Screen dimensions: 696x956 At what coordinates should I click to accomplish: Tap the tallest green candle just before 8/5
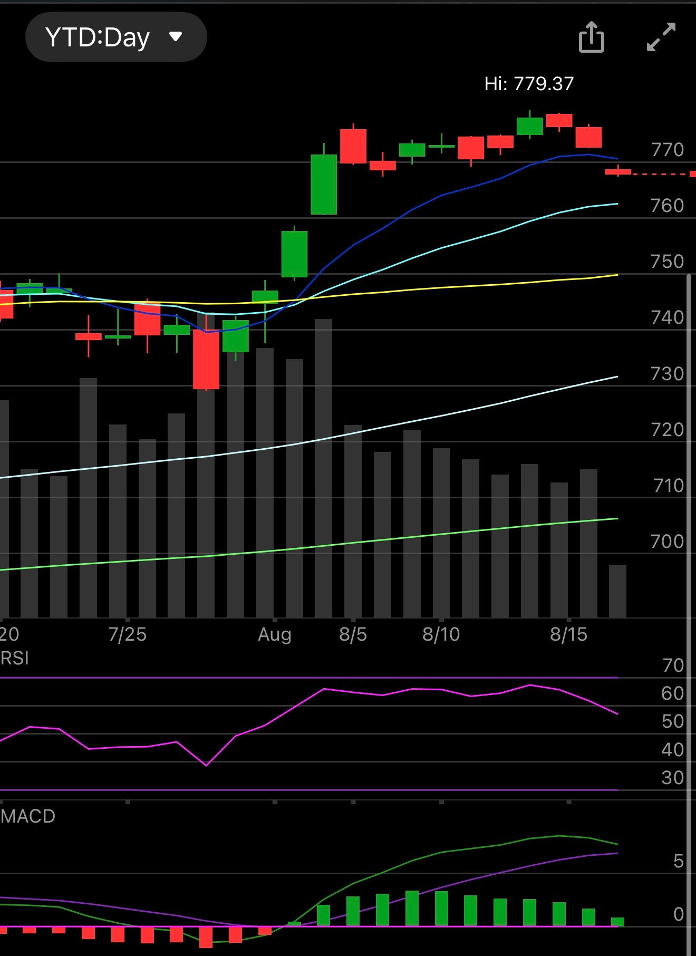pos(324,185)
